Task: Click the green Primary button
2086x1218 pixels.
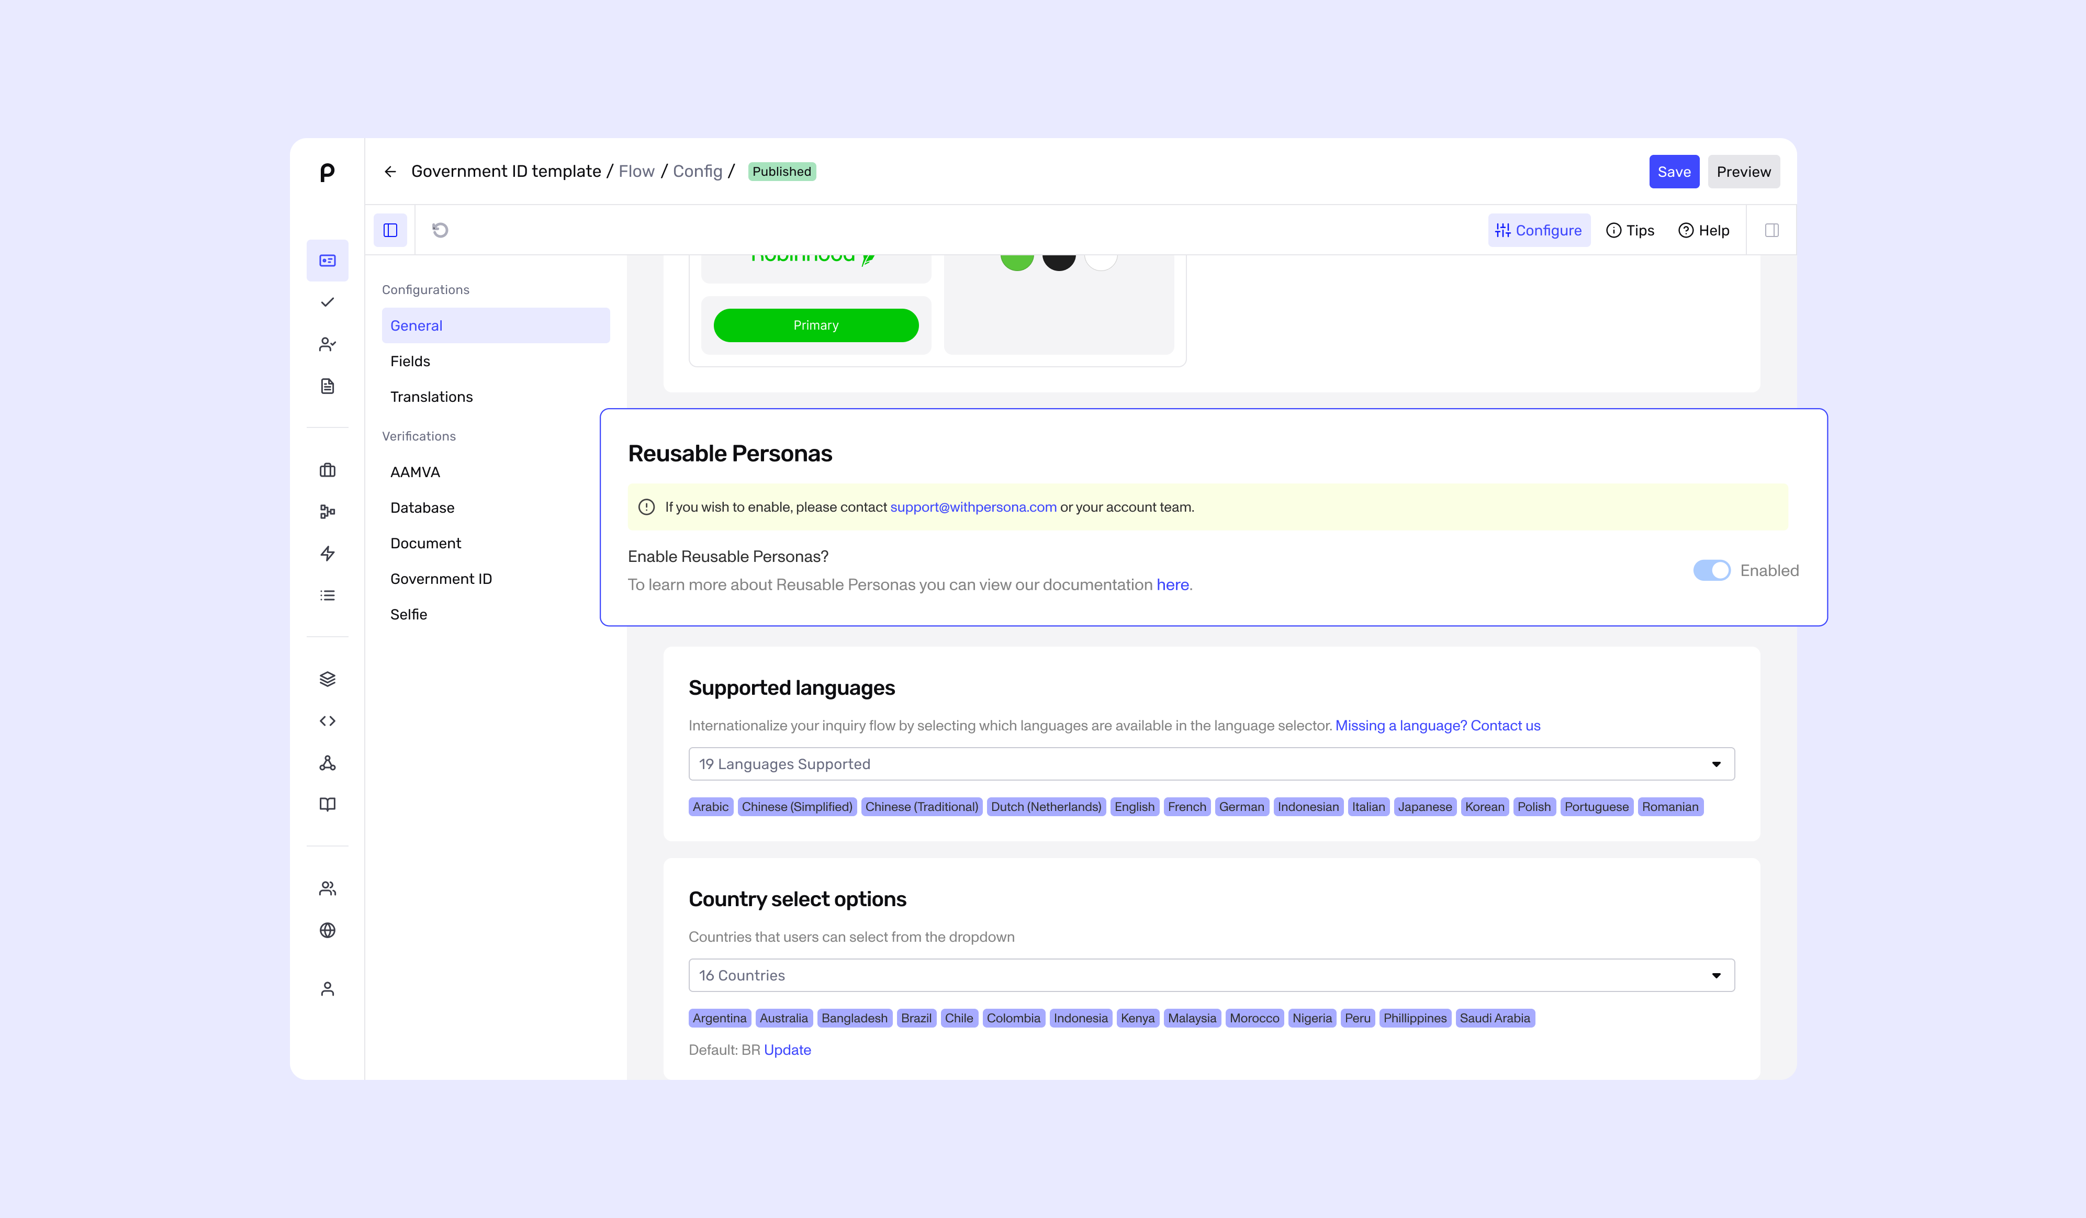Action: tap(815, 325)
